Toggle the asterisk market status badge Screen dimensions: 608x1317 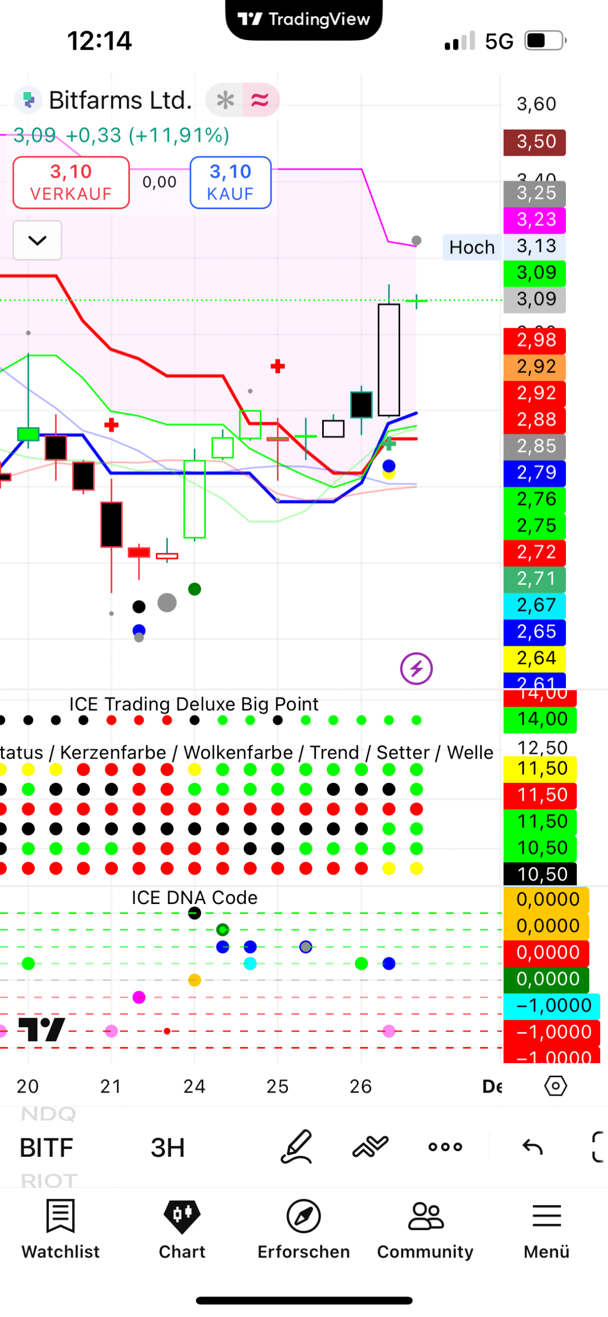pos(225,100)
